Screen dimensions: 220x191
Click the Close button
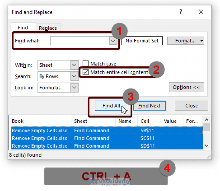191,106
